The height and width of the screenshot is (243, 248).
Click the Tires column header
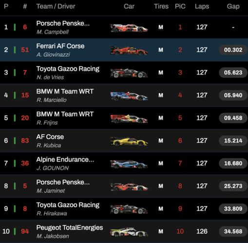point(161,6)
